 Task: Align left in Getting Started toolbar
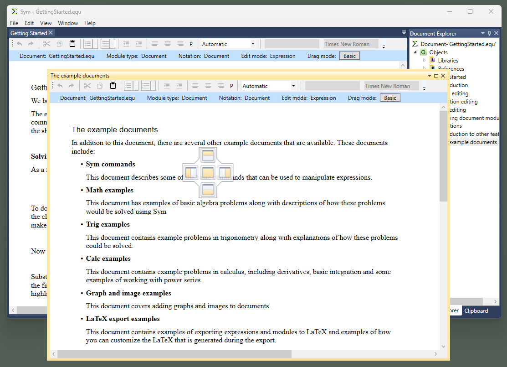point(155,44)
